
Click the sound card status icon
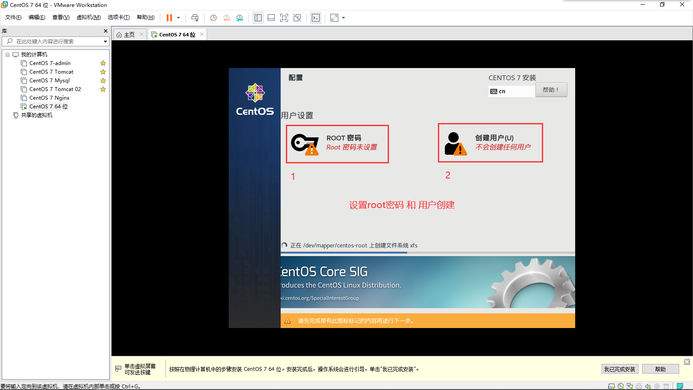648,386
